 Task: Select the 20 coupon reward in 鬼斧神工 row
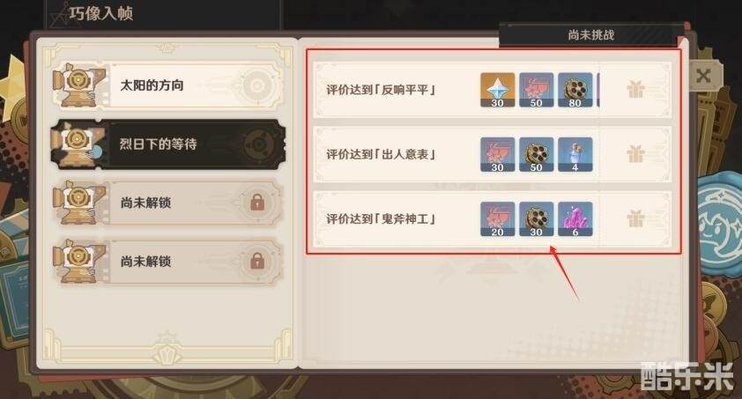[497, 219]
